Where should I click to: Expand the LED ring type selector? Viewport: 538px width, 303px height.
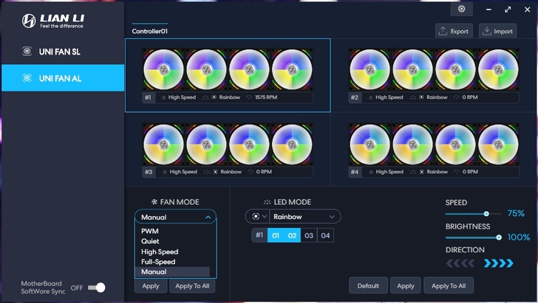click(x=259, y=217)
